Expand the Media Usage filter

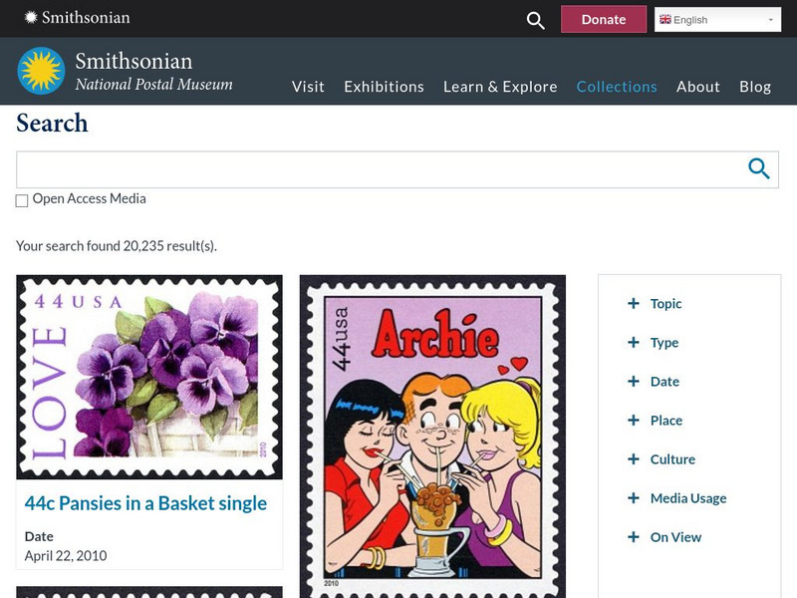(688, 498)
